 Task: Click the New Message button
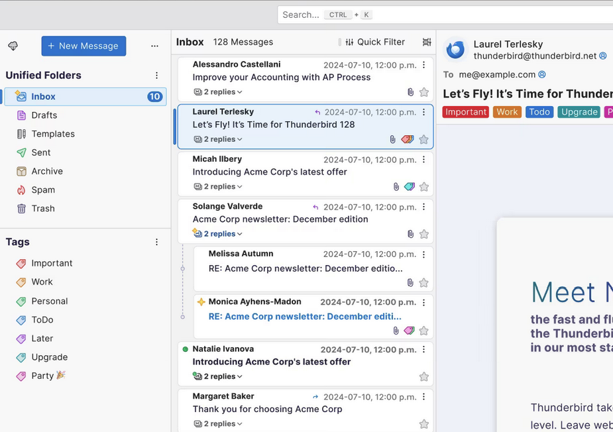point(84,46)
